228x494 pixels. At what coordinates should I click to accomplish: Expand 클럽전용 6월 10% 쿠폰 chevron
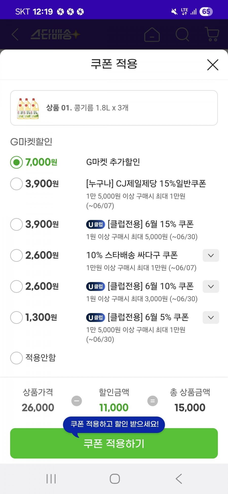pyautogui.click(x=211, y=287)
